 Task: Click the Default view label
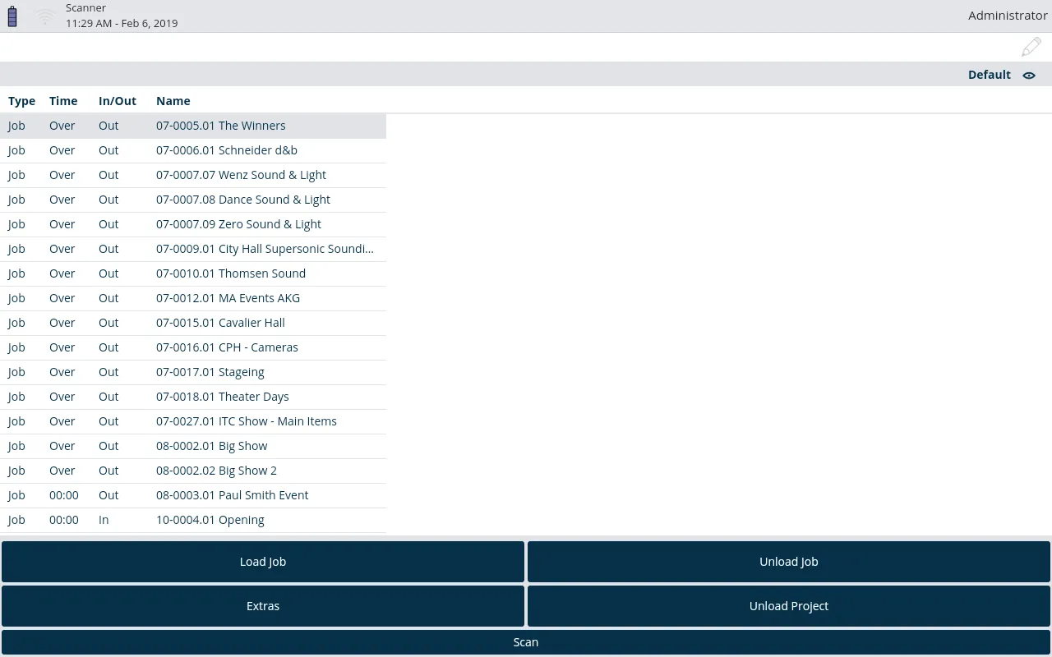[x=990, y=75]
